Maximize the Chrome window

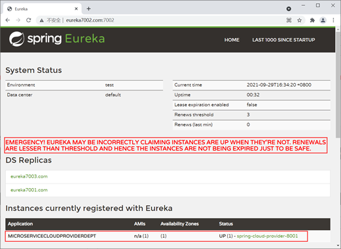click(x=318, y=5)
